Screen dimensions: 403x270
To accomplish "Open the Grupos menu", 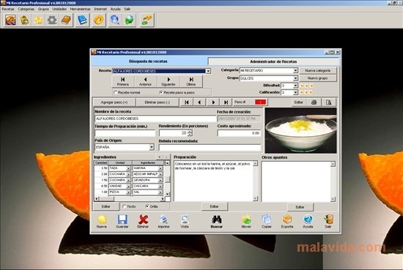I will (43, 9).
